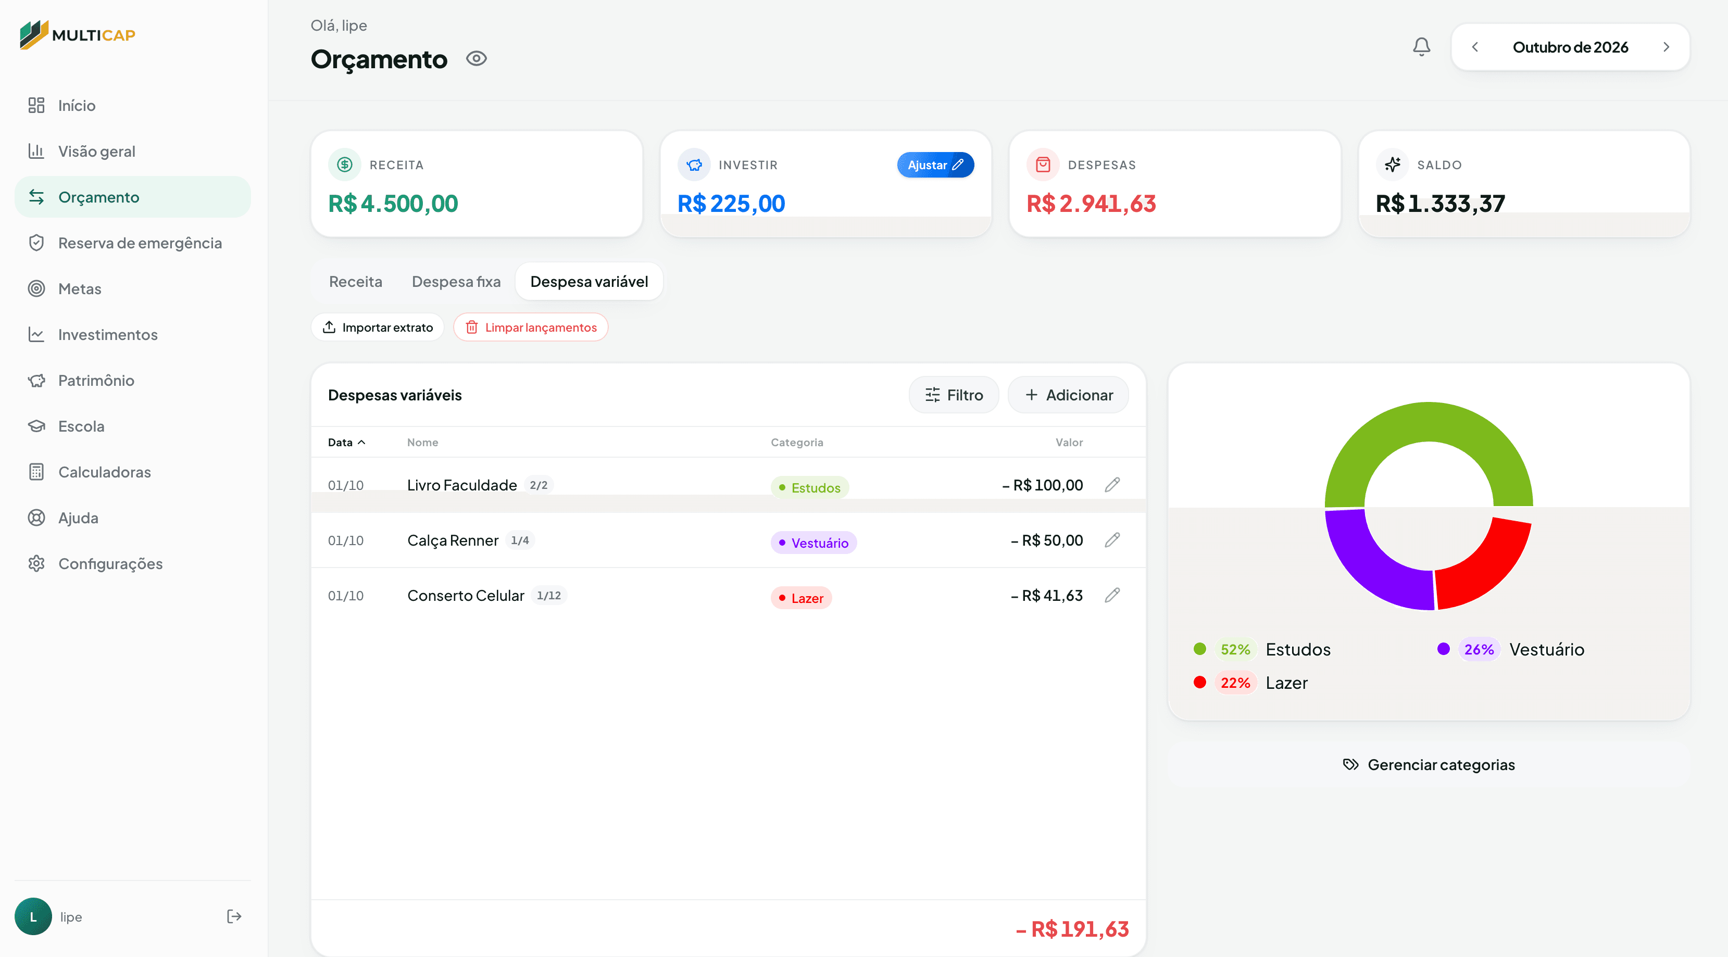This screenshot has width=1728, height=957.
Task: Select the Despesa variável tab
Action: pyautogui.click(x=589, y=282)
